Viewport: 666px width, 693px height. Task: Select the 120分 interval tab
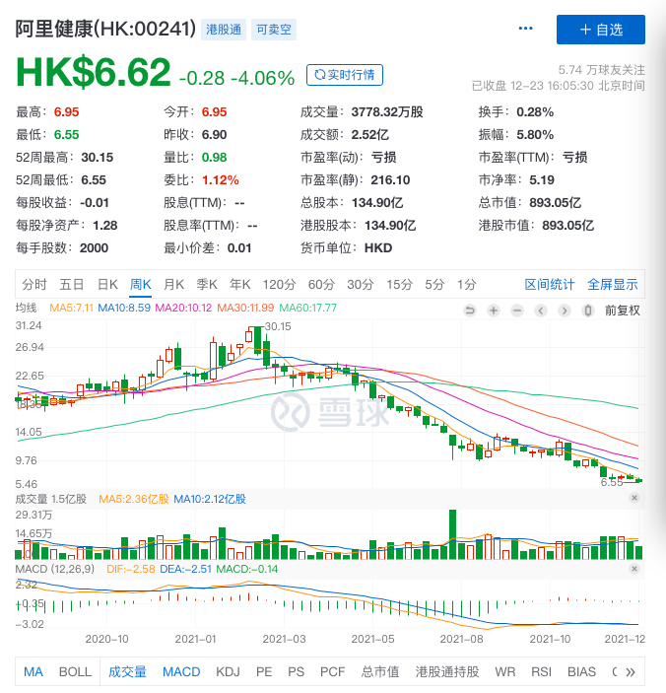point(279,284)
